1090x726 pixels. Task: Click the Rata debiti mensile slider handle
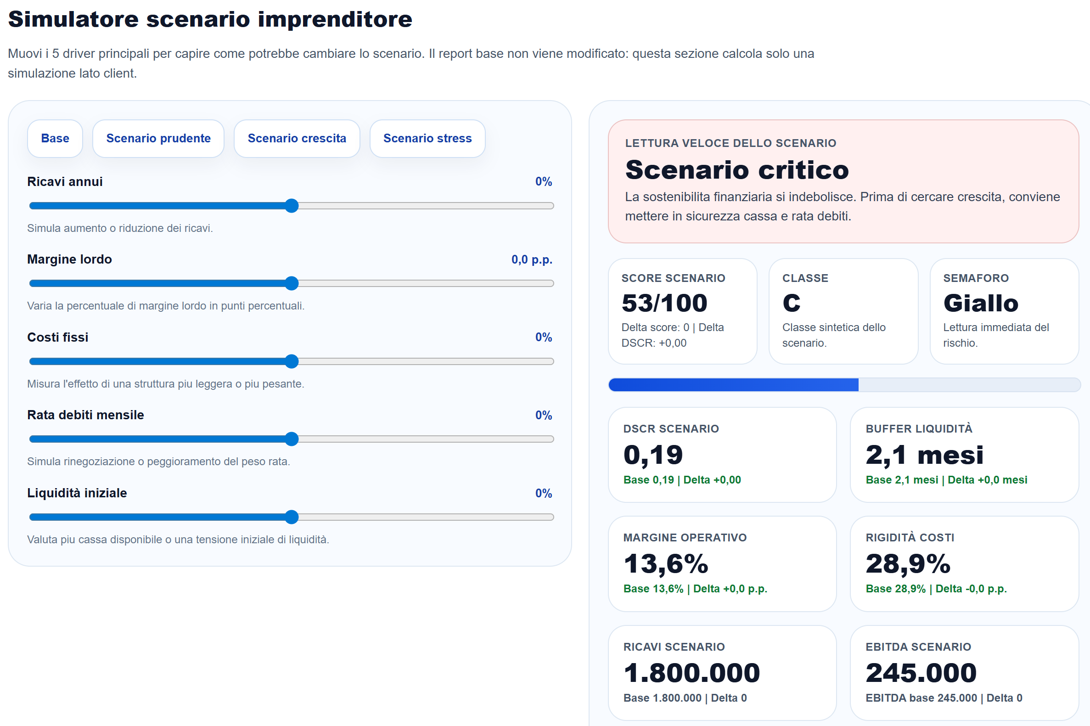(291, 439)
